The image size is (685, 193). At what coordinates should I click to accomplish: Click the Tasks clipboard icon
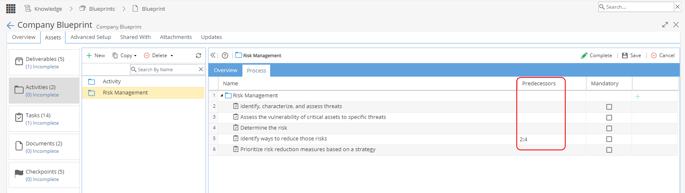[19, 117]
